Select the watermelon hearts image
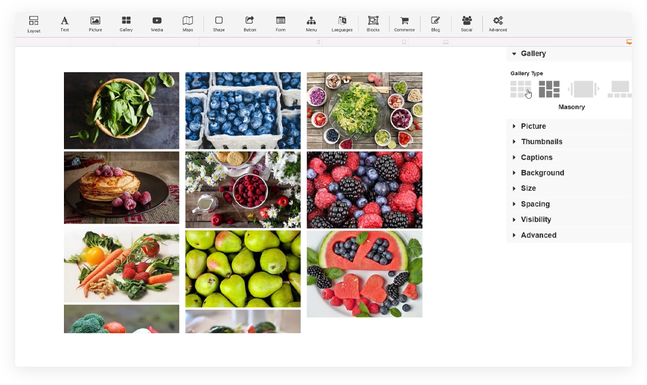This screenshot has height=385, width=647. [x=364, y=274]
